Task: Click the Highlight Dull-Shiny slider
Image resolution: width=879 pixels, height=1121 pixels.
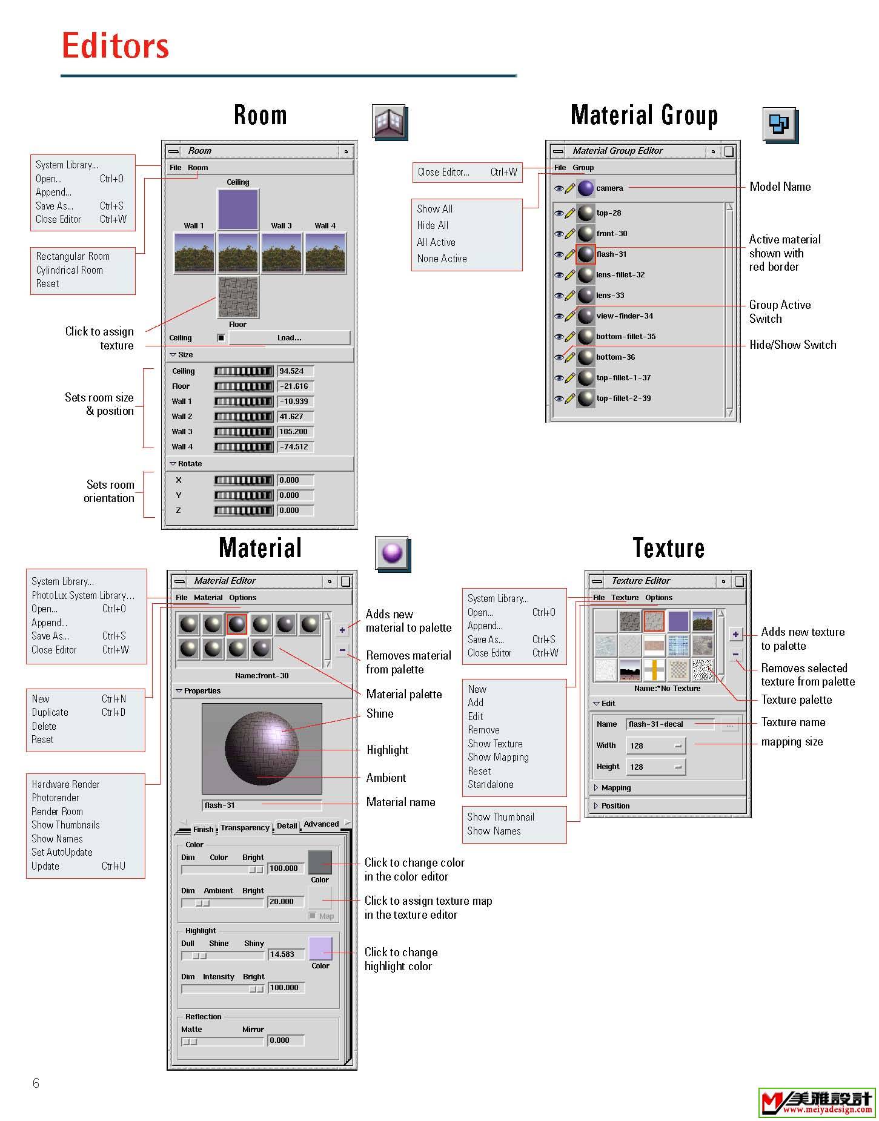Action: pyautogui.click(x=223, y=956)
